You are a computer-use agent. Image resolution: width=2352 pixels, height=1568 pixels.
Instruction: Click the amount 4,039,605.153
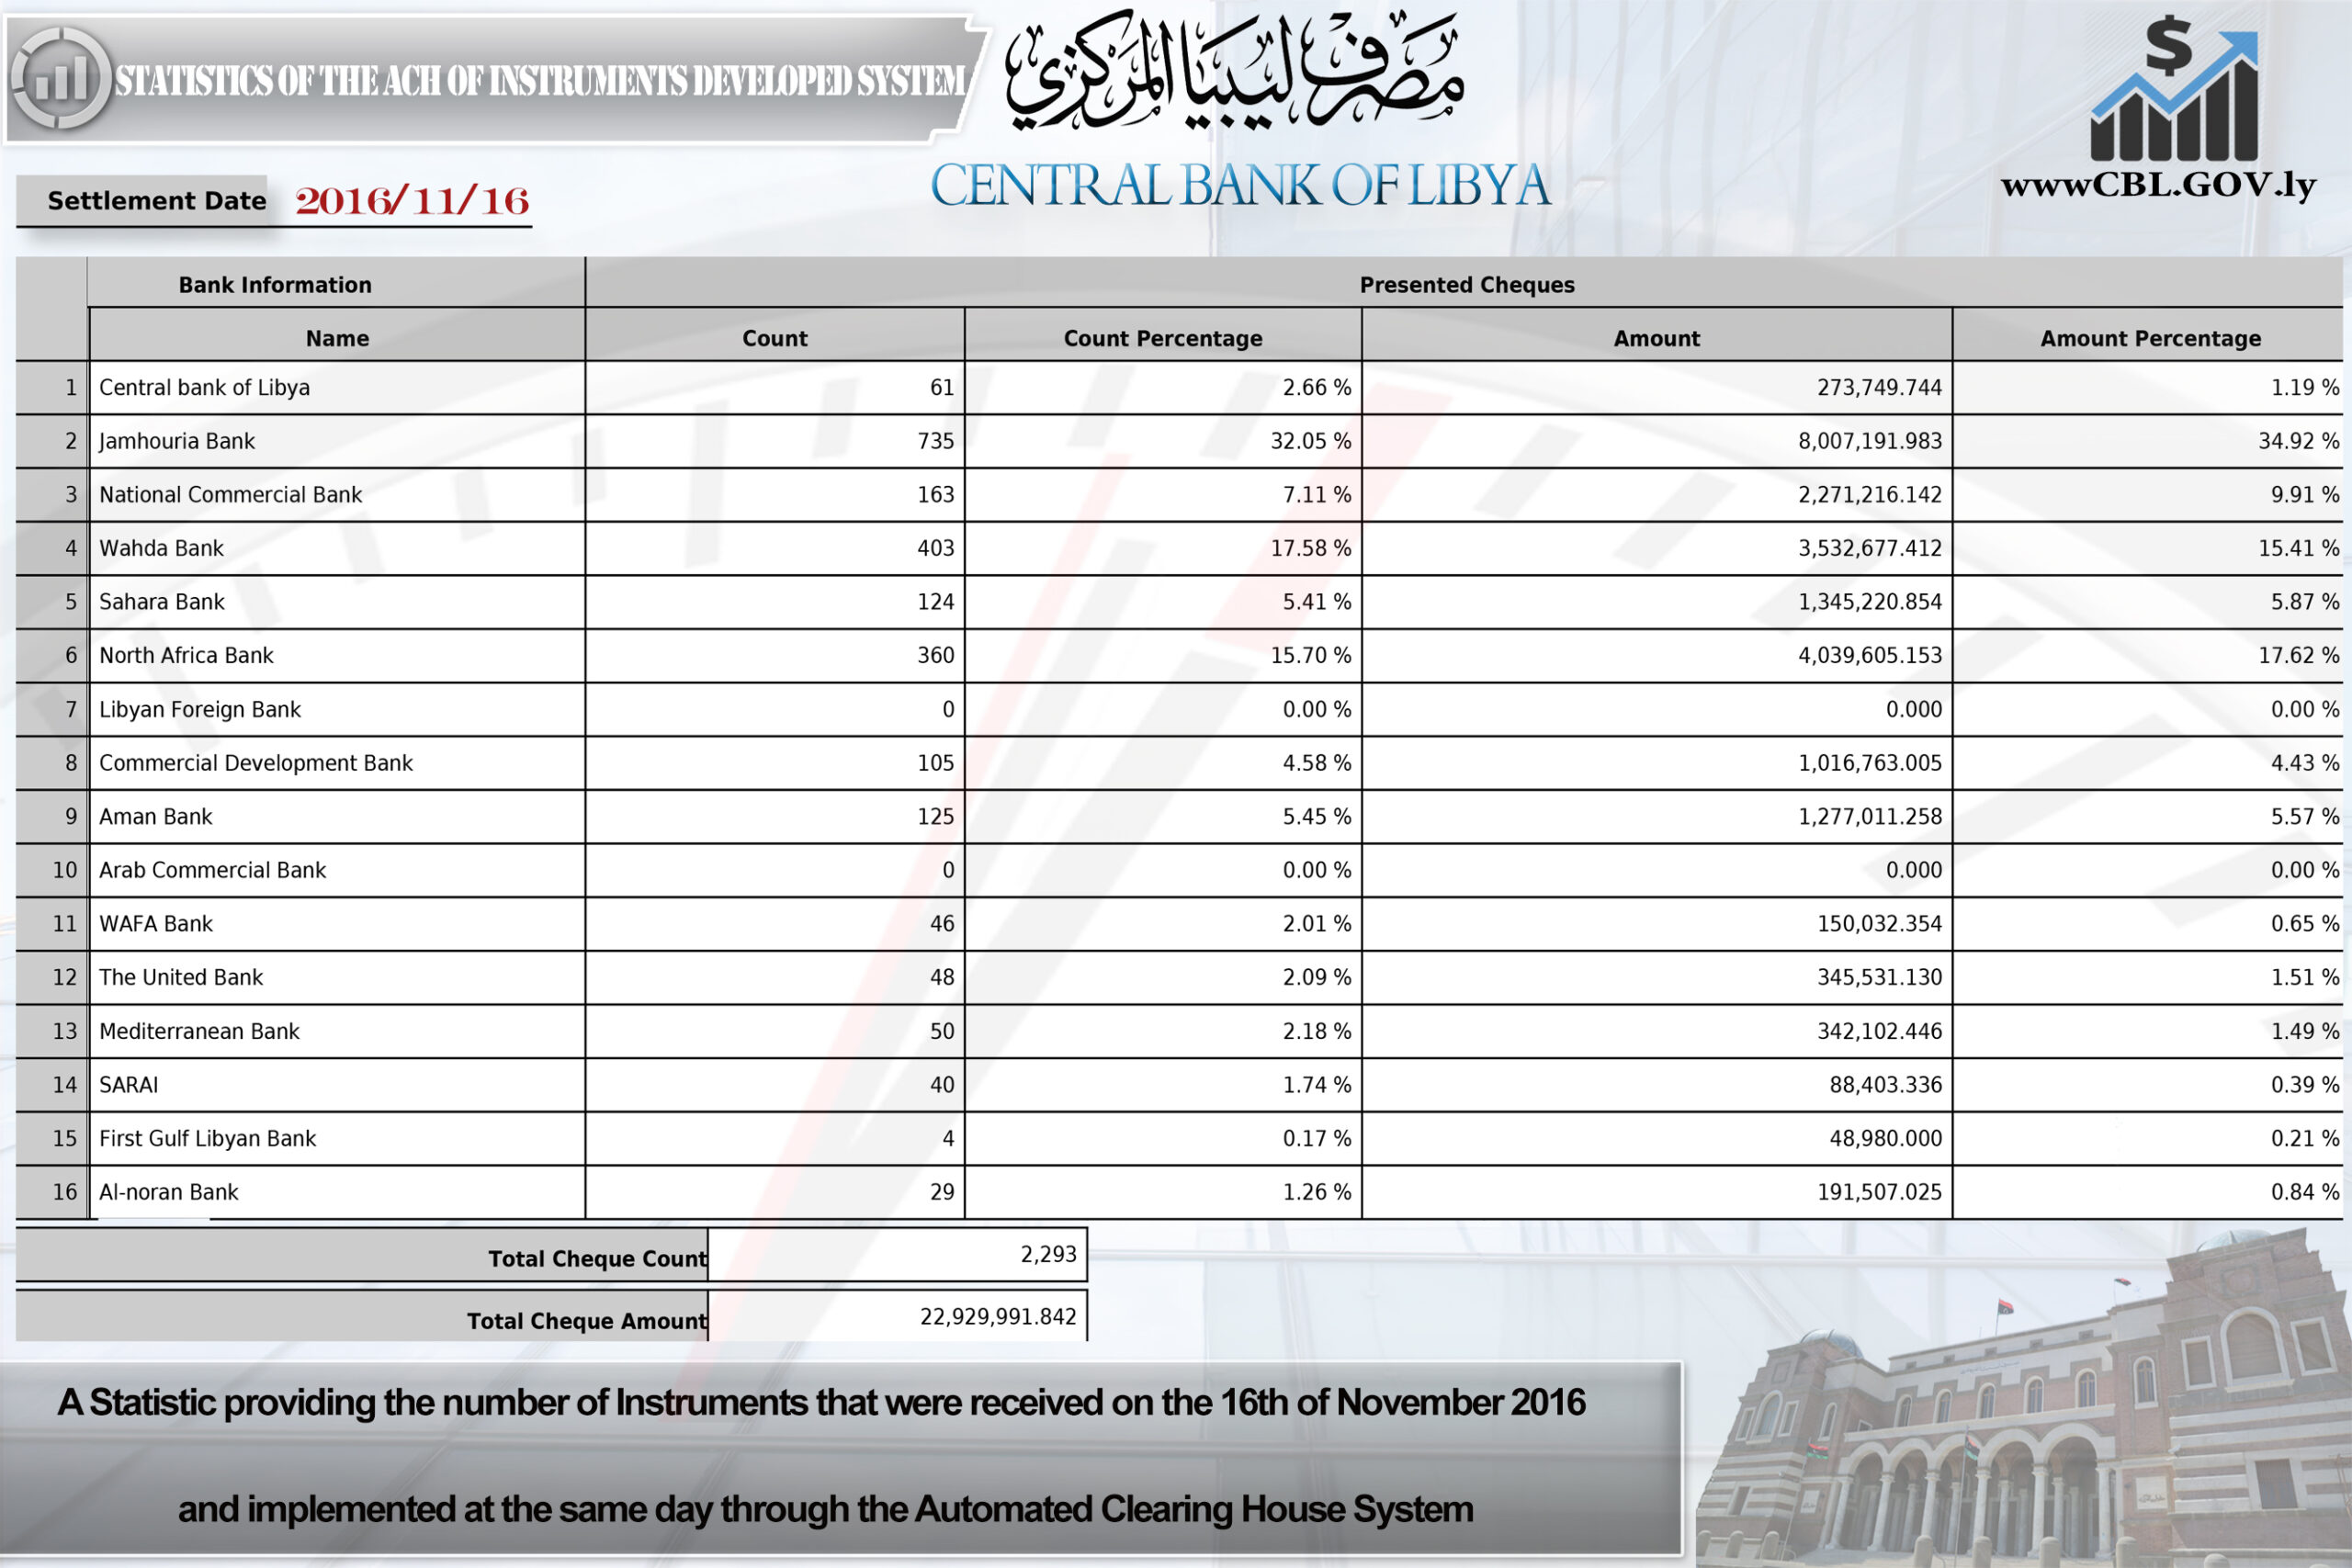click(x=1870, y=656)
